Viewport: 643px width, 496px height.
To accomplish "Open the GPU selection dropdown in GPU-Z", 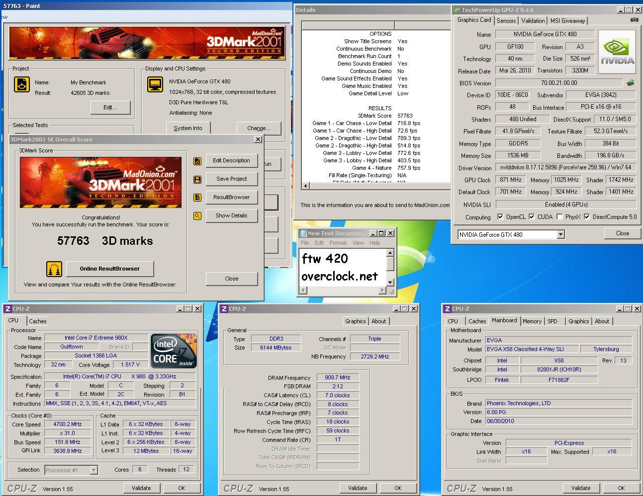I will click(x=560, y=234).
